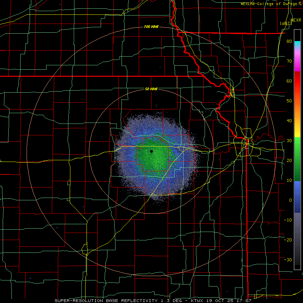The height and width of the screenshot is (303, 303).
Task: Click the black radar site dot KTWX
Action: coord(151,151)
